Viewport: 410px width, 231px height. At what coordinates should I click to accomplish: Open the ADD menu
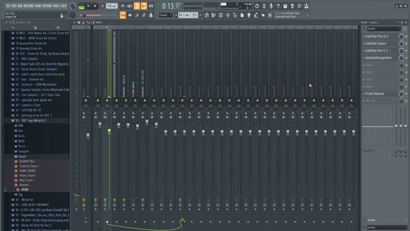pyautogui.click(x=20, y=6)
